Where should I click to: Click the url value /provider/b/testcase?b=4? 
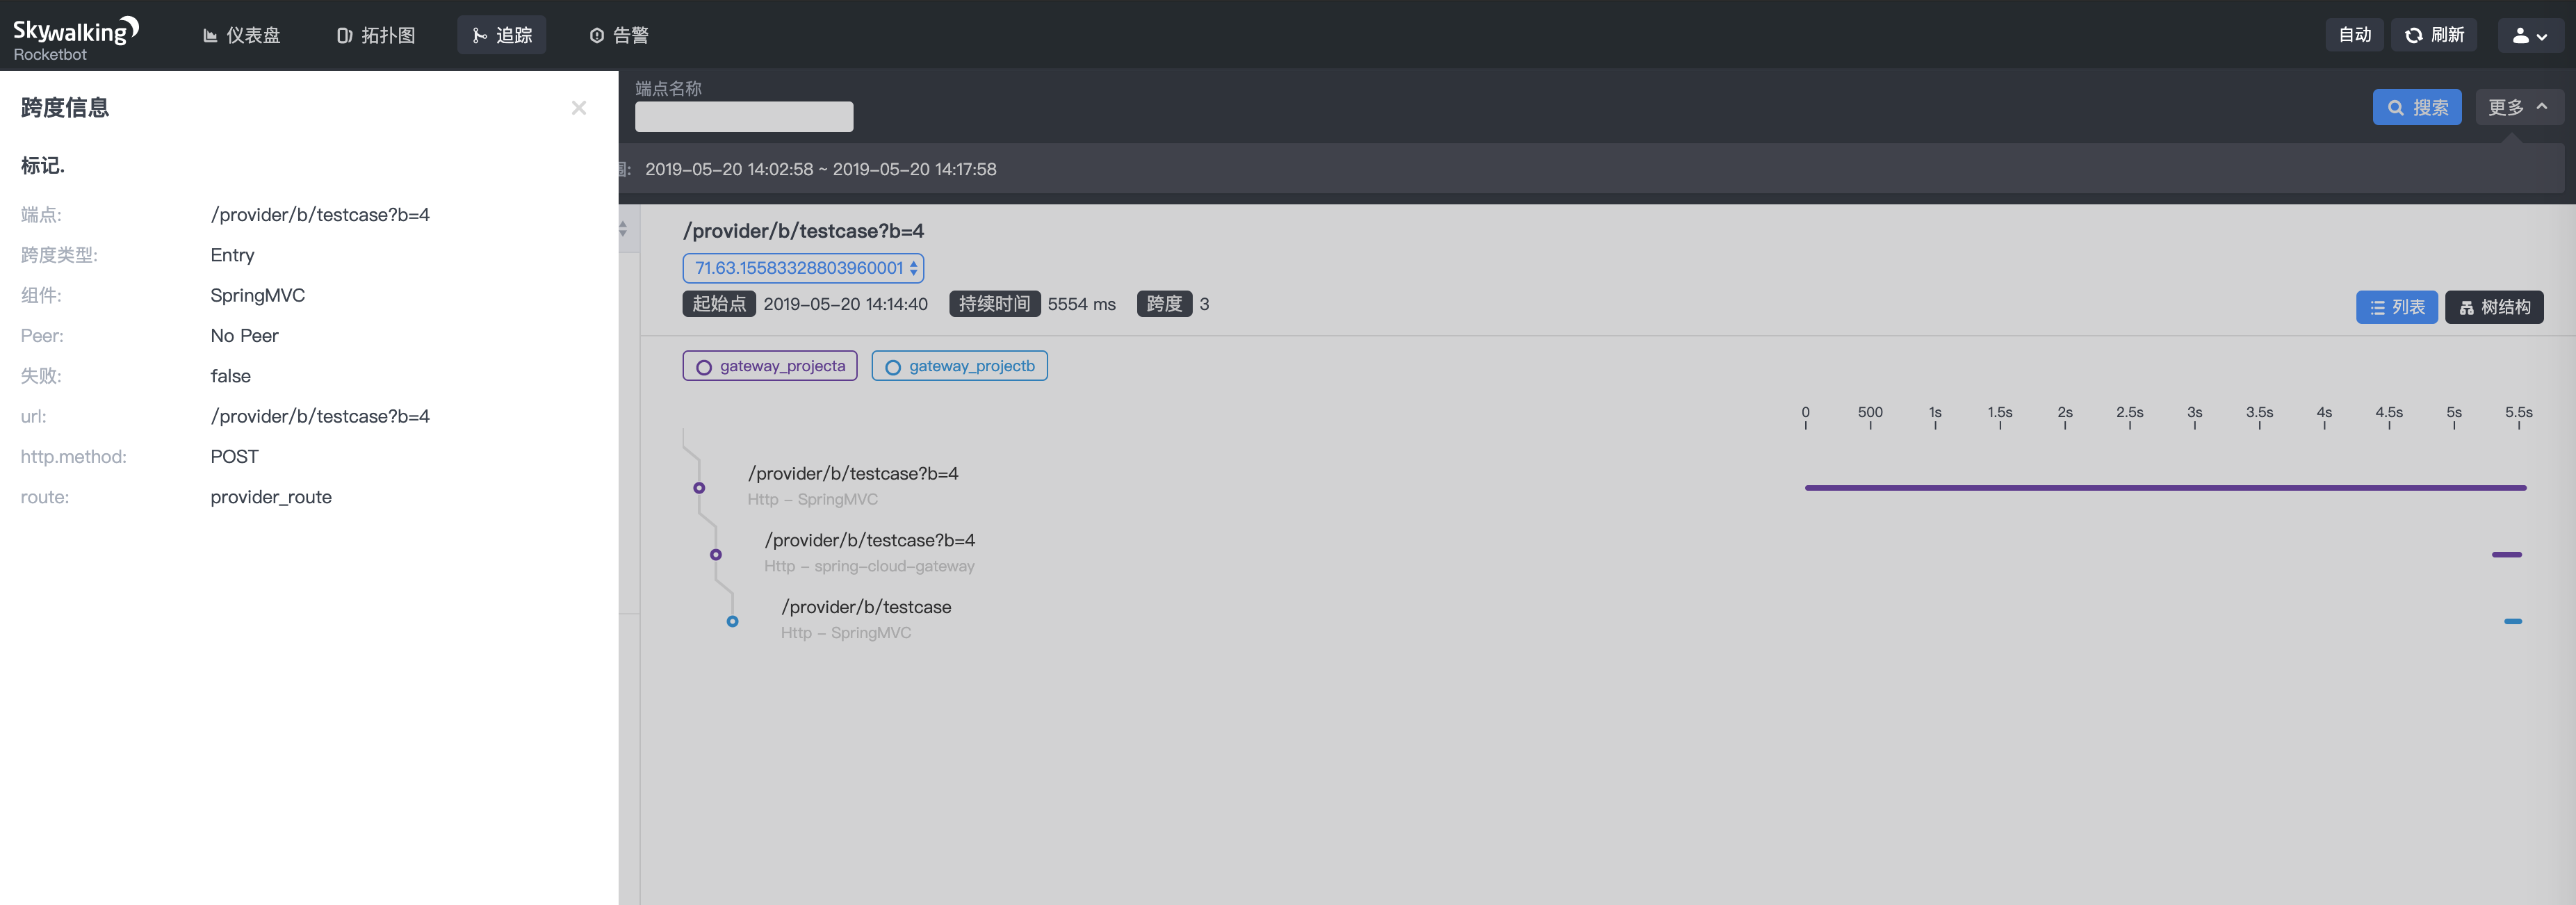pyautogui.click(x=320, y=416)
